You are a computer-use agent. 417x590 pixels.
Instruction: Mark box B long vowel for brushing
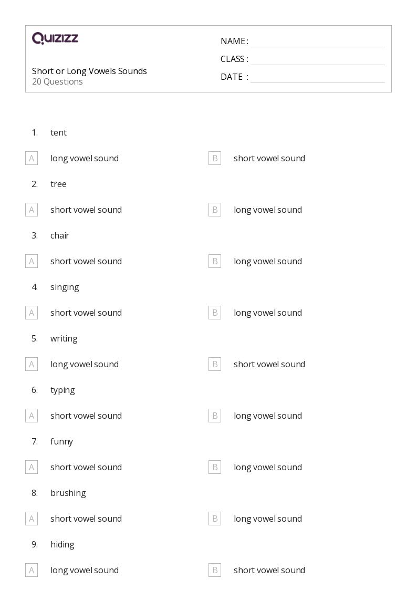tap(215, 519)
